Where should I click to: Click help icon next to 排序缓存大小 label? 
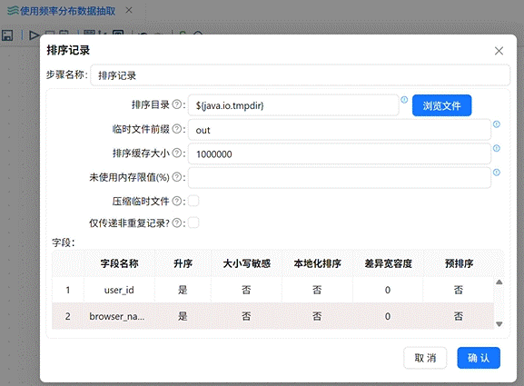click(177, 153)
